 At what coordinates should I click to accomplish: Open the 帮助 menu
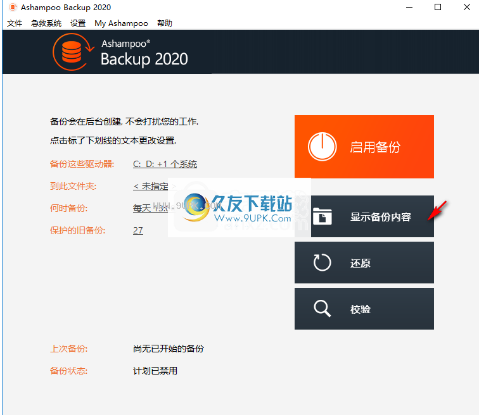(x=165, y=23)
